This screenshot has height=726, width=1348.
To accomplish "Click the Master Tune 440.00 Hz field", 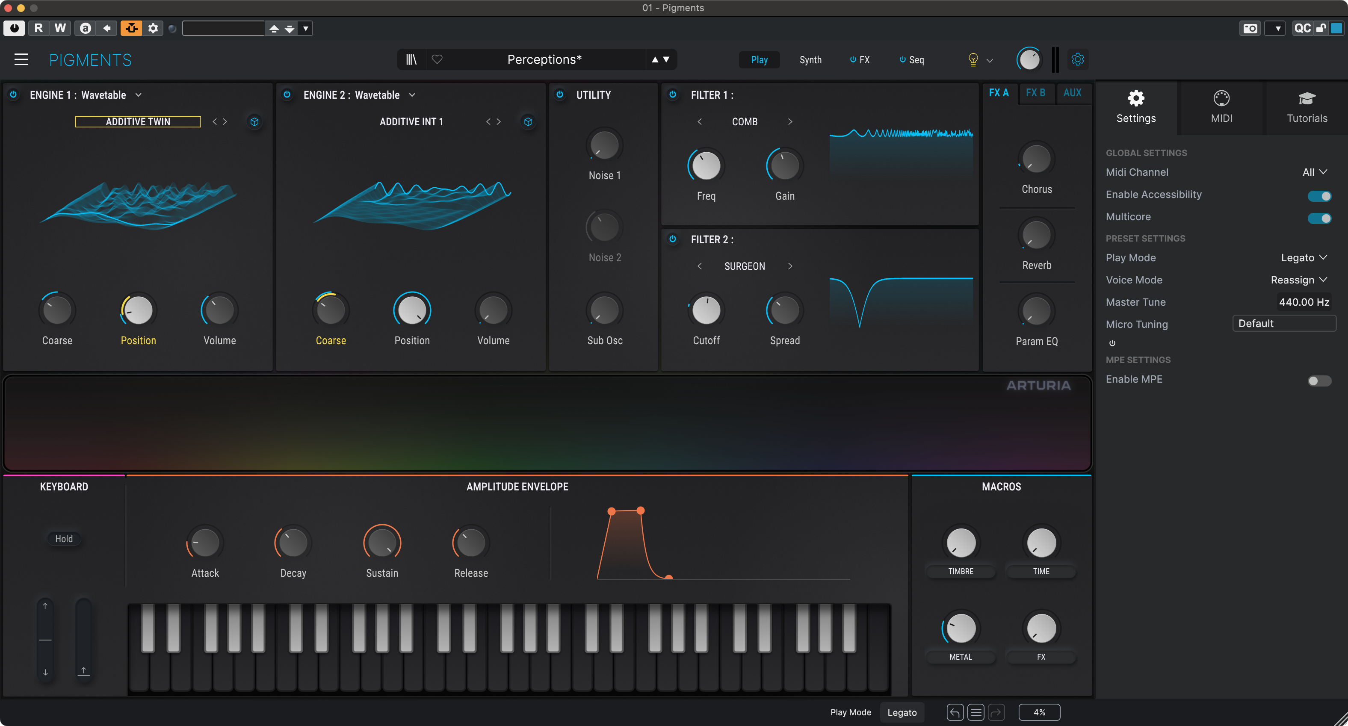I will (x=1304, y=302).
